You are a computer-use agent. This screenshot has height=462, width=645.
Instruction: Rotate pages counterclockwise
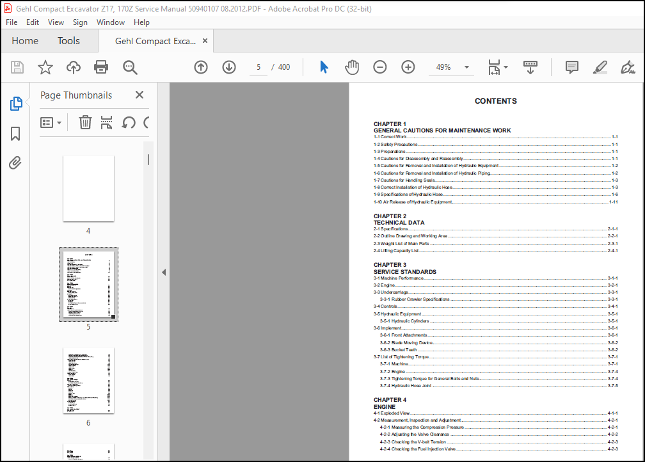129,122
